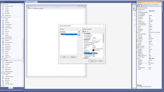Expand the Data section in Toolbox

[2, 86]
